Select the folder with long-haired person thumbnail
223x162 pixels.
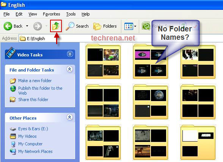point(103,142)
